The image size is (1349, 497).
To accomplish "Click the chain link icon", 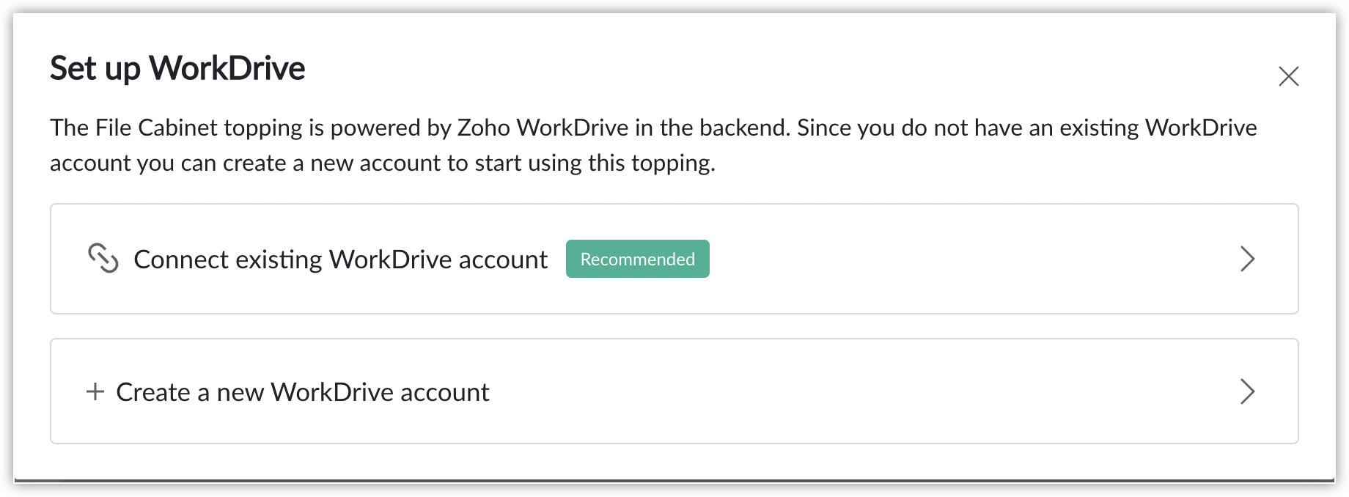I will tap(103, 258).
